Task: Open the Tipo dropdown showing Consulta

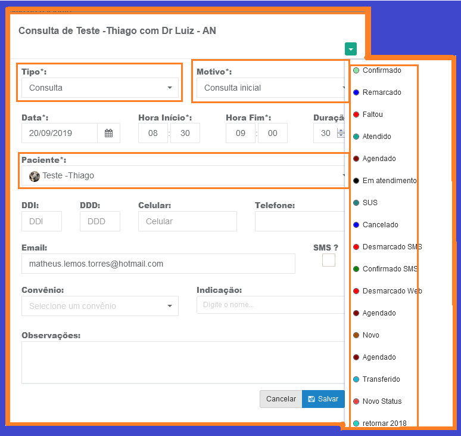Action: pos(99,88)
